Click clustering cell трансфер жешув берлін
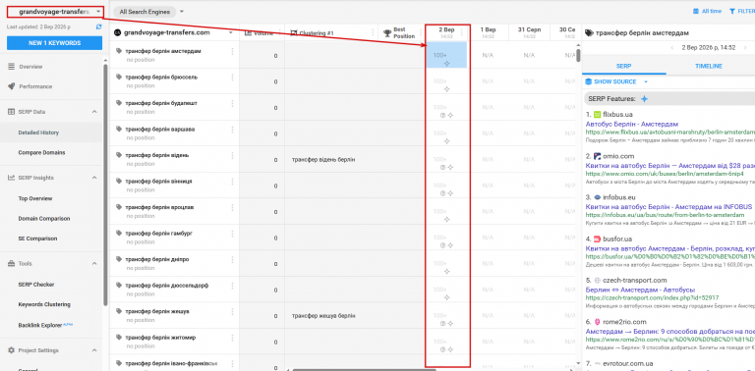This screenshot has height=371, width=755. (x=323, y=316)
